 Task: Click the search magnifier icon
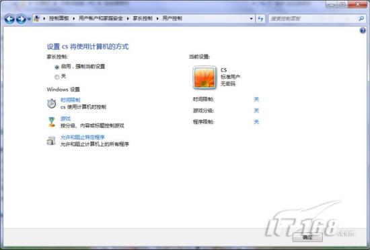361,18
